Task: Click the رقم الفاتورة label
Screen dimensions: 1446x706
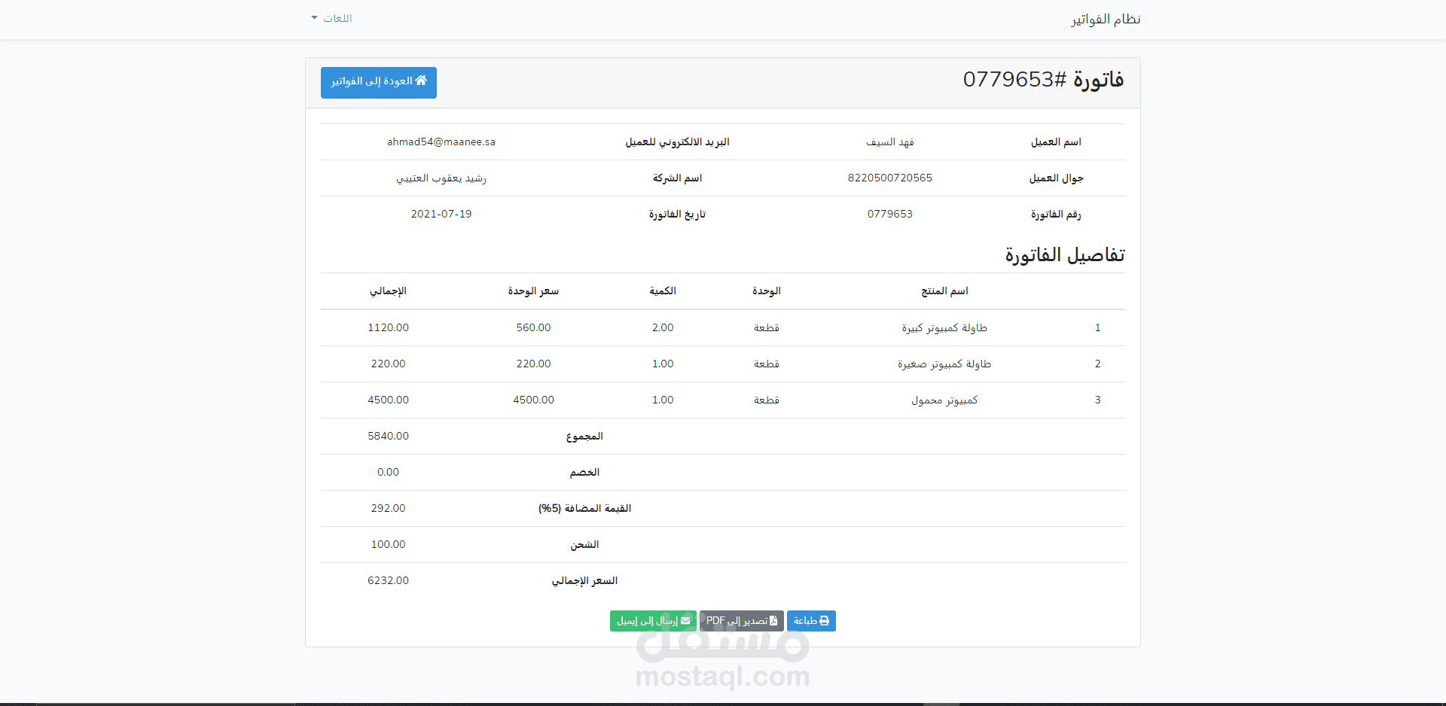Action: [x=1056, y=215]
